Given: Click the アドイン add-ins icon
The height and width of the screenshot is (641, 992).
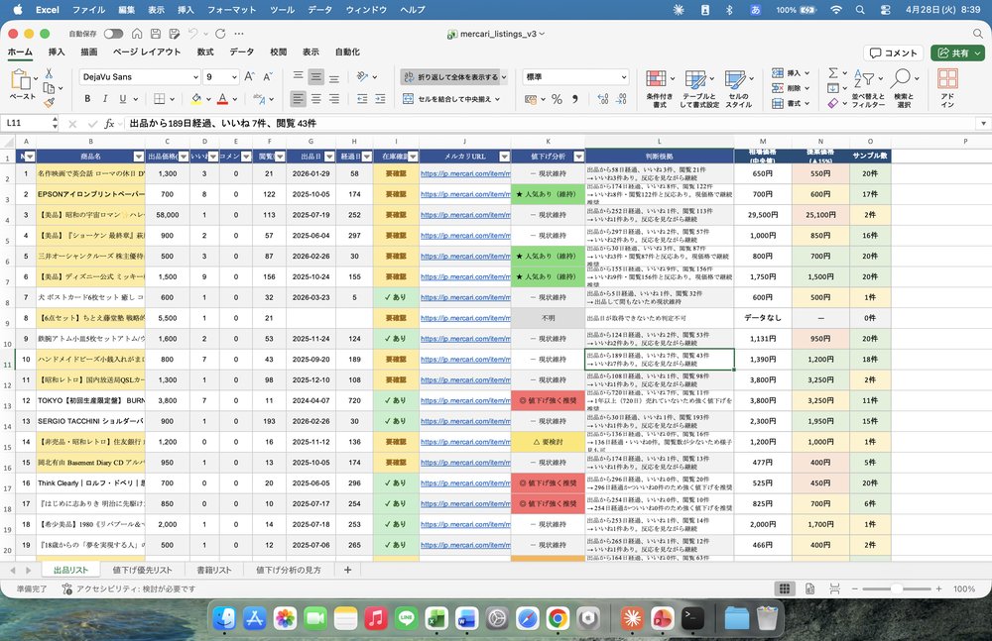Looking at the screenshot, I should (x=947, y=88).
